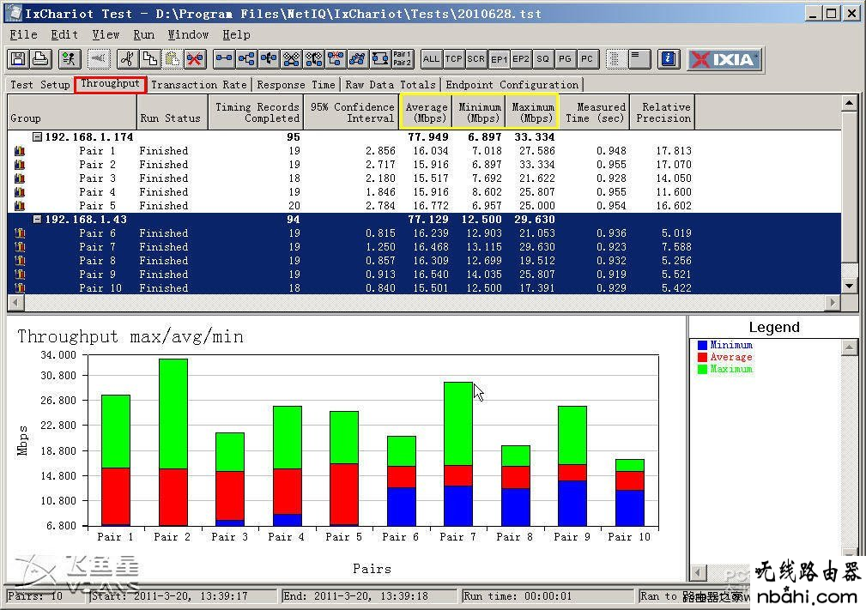Click the Maximum (Mbps) column header

pos(532,112)
